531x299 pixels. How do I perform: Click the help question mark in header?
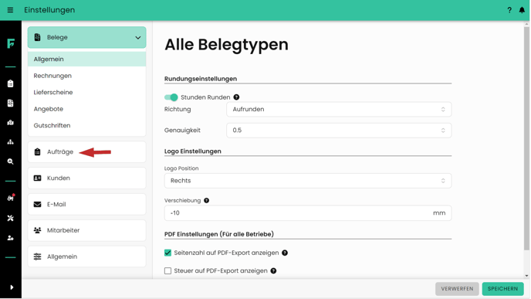point(509,10)
